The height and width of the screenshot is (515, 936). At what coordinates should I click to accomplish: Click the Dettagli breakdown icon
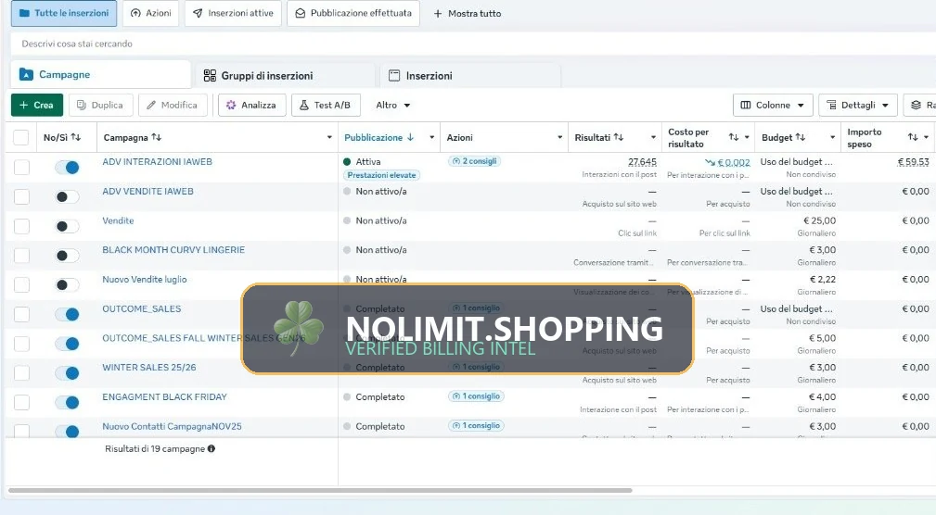coord(831,105)
